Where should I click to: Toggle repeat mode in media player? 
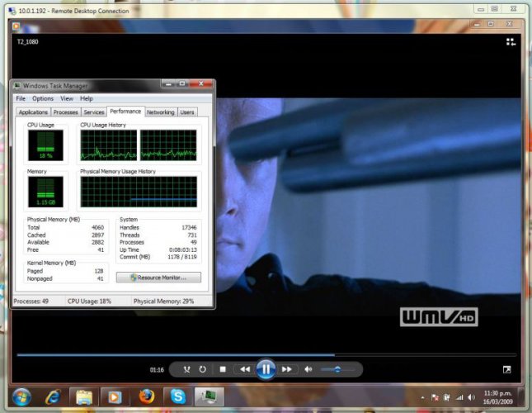(x=203, y=369)
